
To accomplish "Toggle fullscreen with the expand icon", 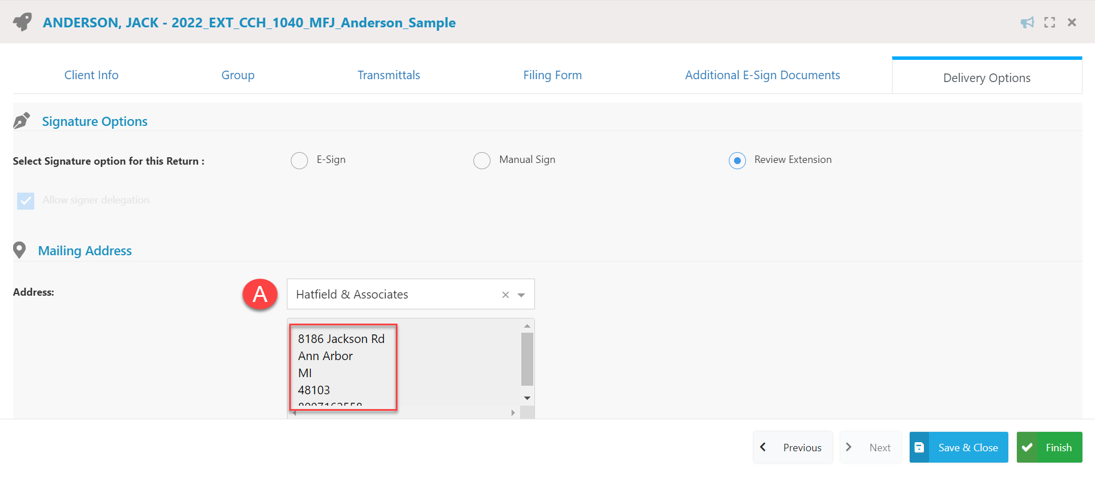I will point(1049,22).
